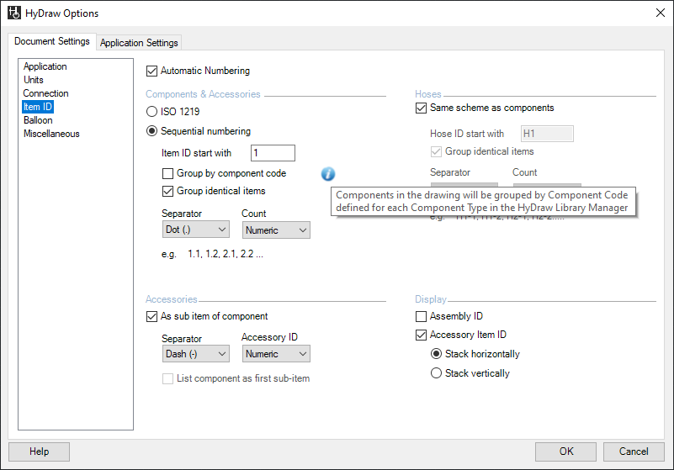Close the HyDraw Options dialog
Viewport: 674px width, 470px height.
click(661, 13)
